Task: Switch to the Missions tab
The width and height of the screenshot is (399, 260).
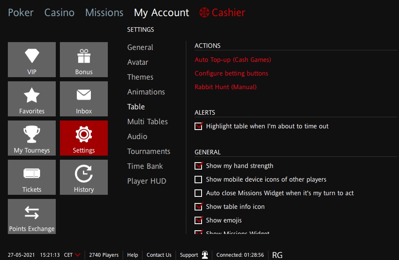Action: click(104, 12)
